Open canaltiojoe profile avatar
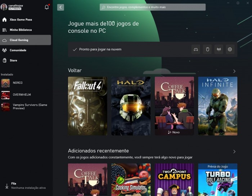This screenshot has height=196, width=252. point(4,7)
